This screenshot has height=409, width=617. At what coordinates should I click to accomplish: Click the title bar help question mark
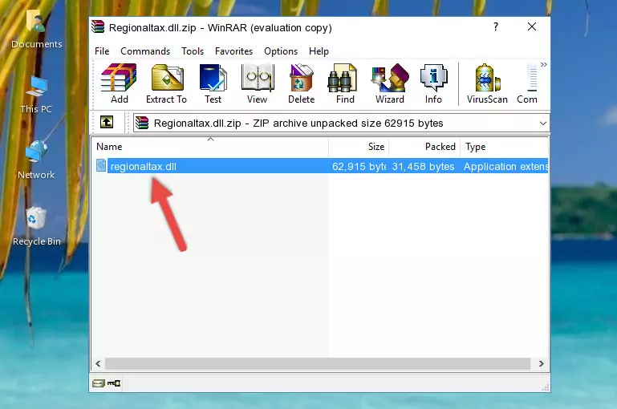[x=496, y=26]
